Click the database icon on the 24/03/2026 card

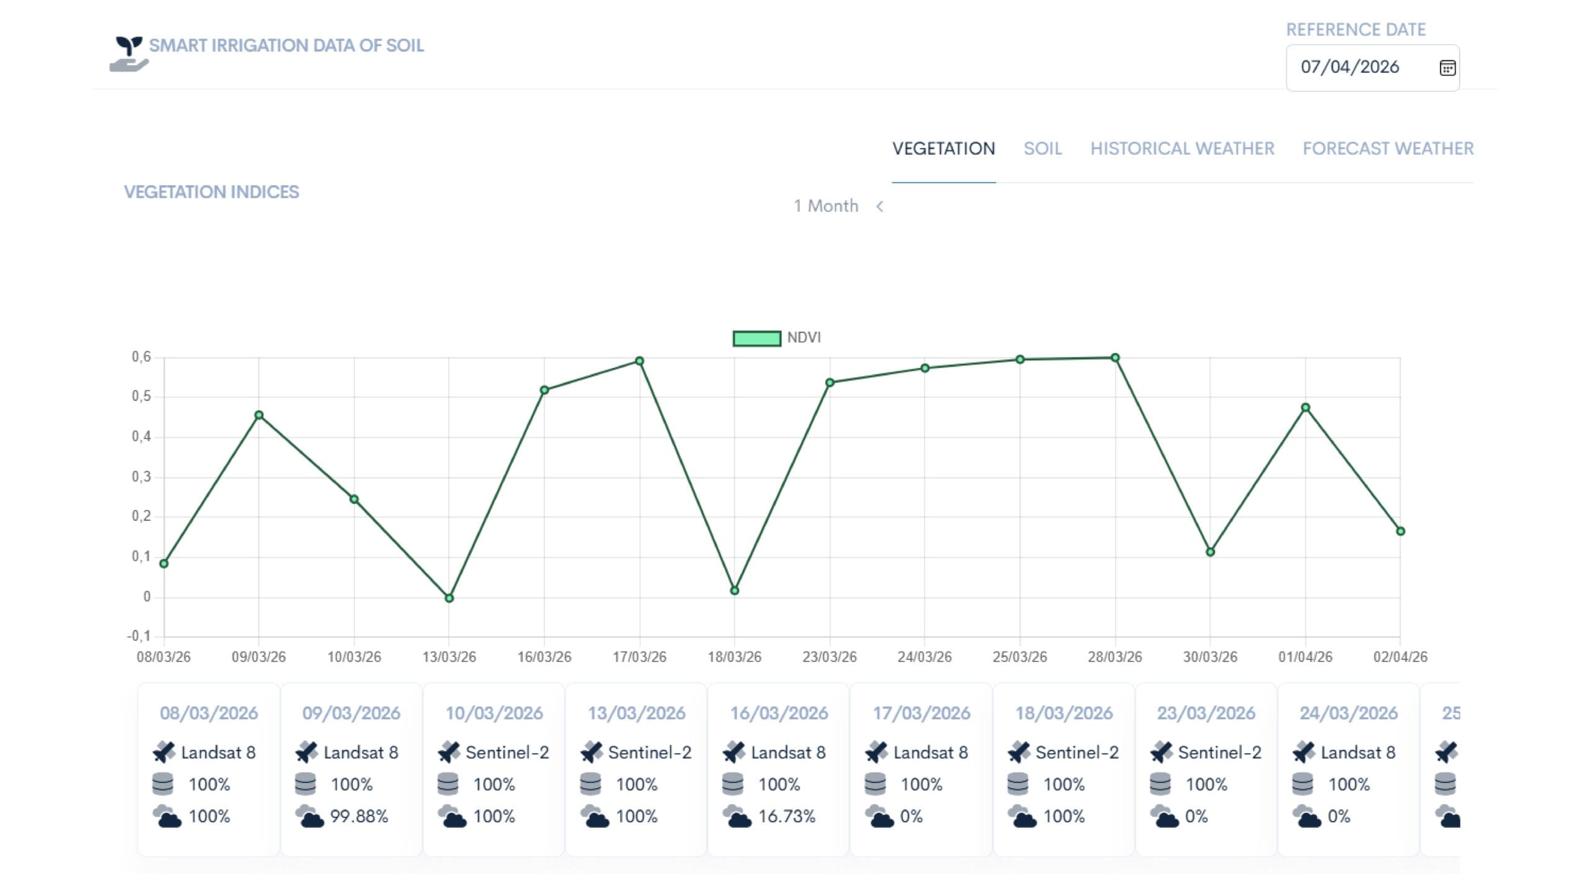pos(1303,784)
